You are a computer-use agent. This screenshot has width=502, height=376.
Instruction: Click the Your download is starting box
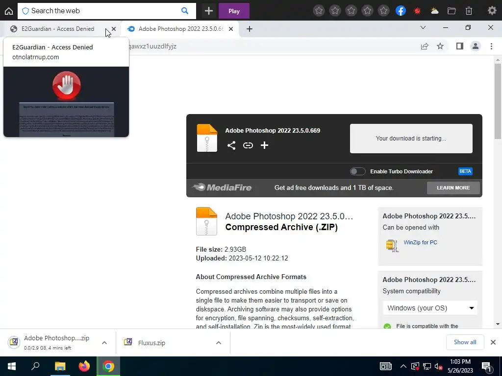411,139
